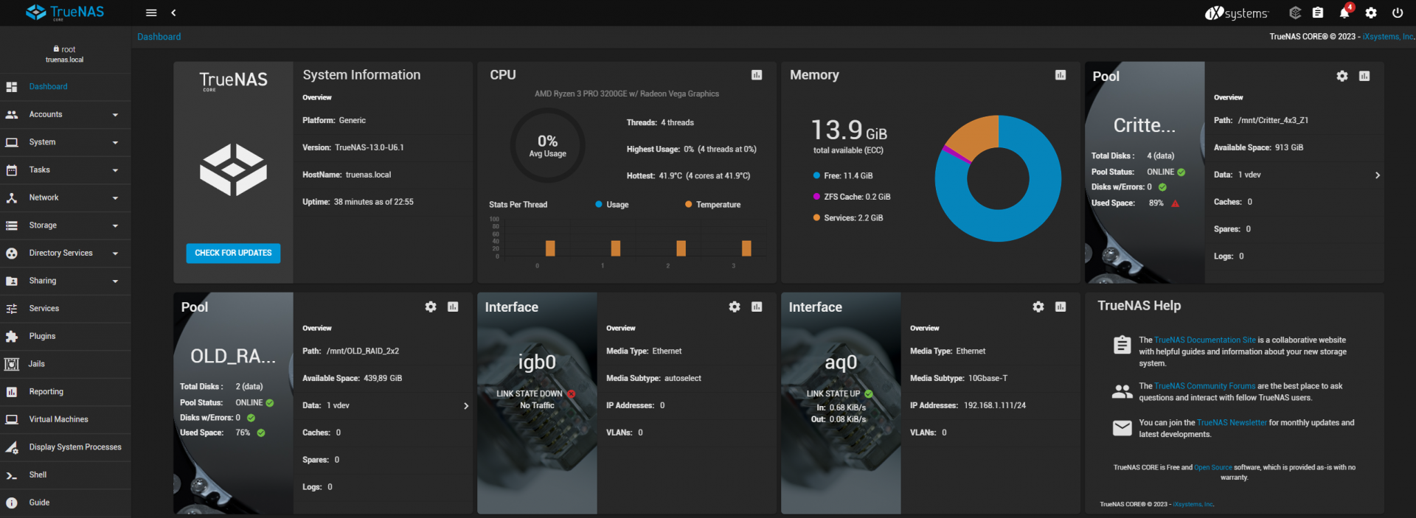Open the Open Source link
Screen dimensions: 1416x518
point(1212,468)
